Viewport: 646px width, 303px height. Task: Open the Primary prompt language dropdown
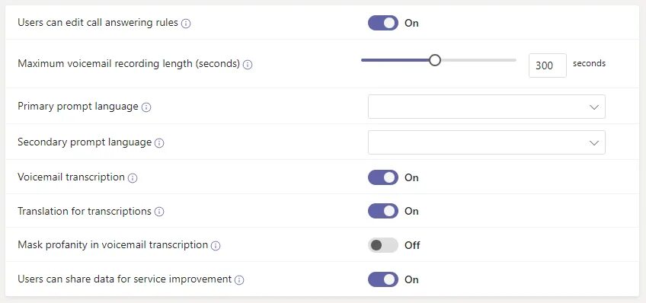coord(487,107)
